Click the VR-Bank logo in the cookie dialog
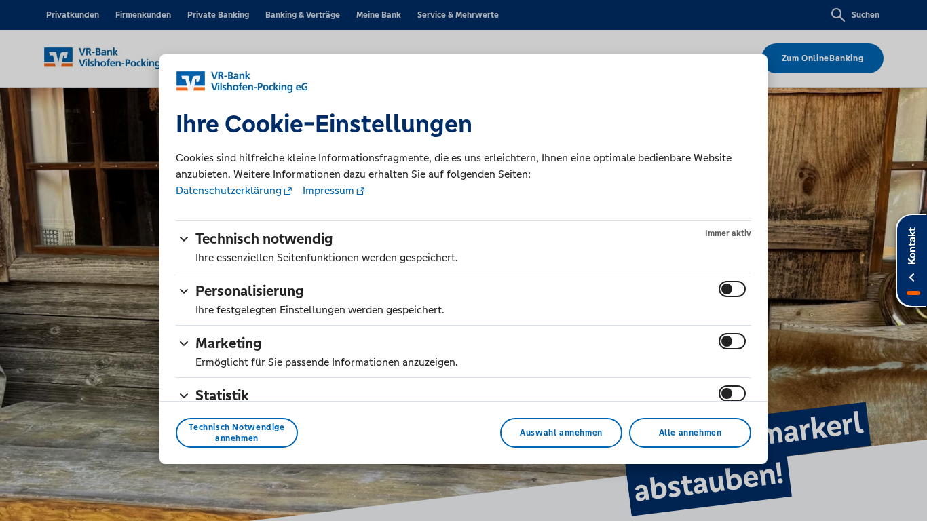Viewport: 927px width, 521px height. (x=242, y=81)
